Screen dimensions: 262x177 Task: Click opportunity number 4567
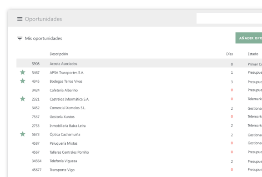click(x=35, y=152)
